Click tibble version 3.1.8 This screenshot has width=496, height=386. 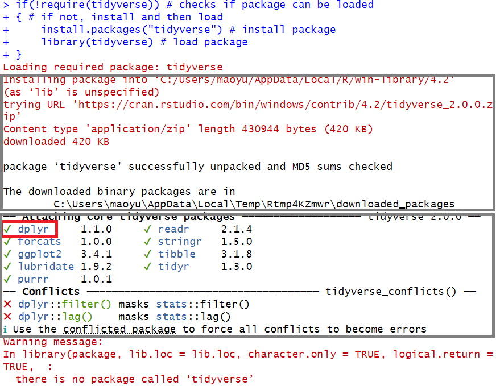pyautogui.click(x=236, y=254)
